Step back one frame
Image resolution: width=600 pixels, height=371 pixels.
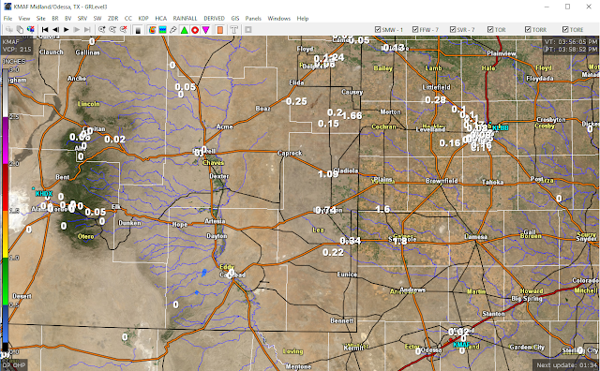point(55,29)
